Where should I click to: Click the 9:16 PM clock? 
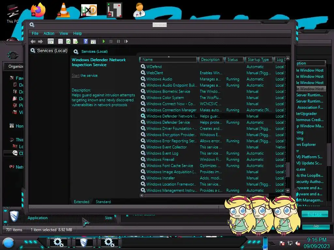tap(316, 240)
